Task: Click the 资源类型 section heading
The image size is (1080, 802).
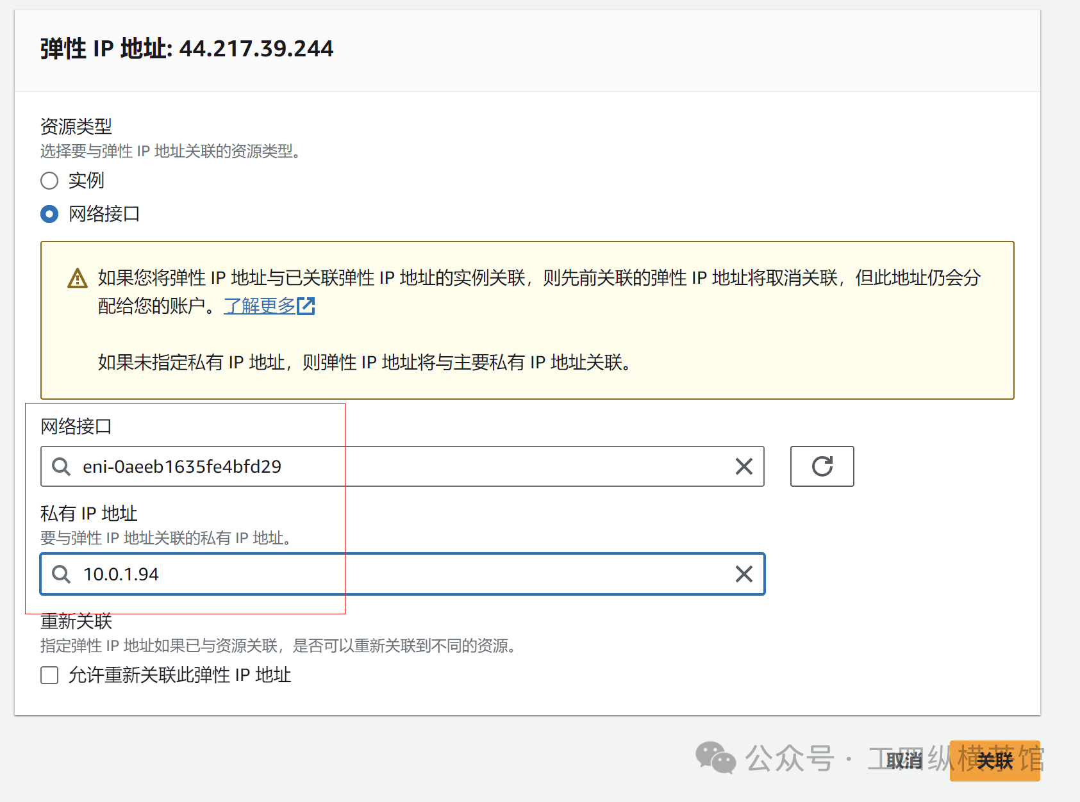Action: pyautogui.click(x=76, y=126)
